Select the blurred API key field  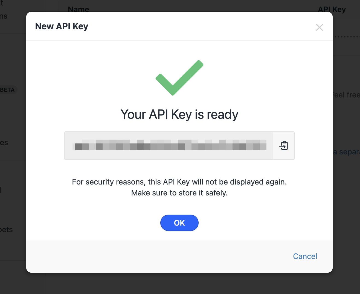(x=168, y=146)
